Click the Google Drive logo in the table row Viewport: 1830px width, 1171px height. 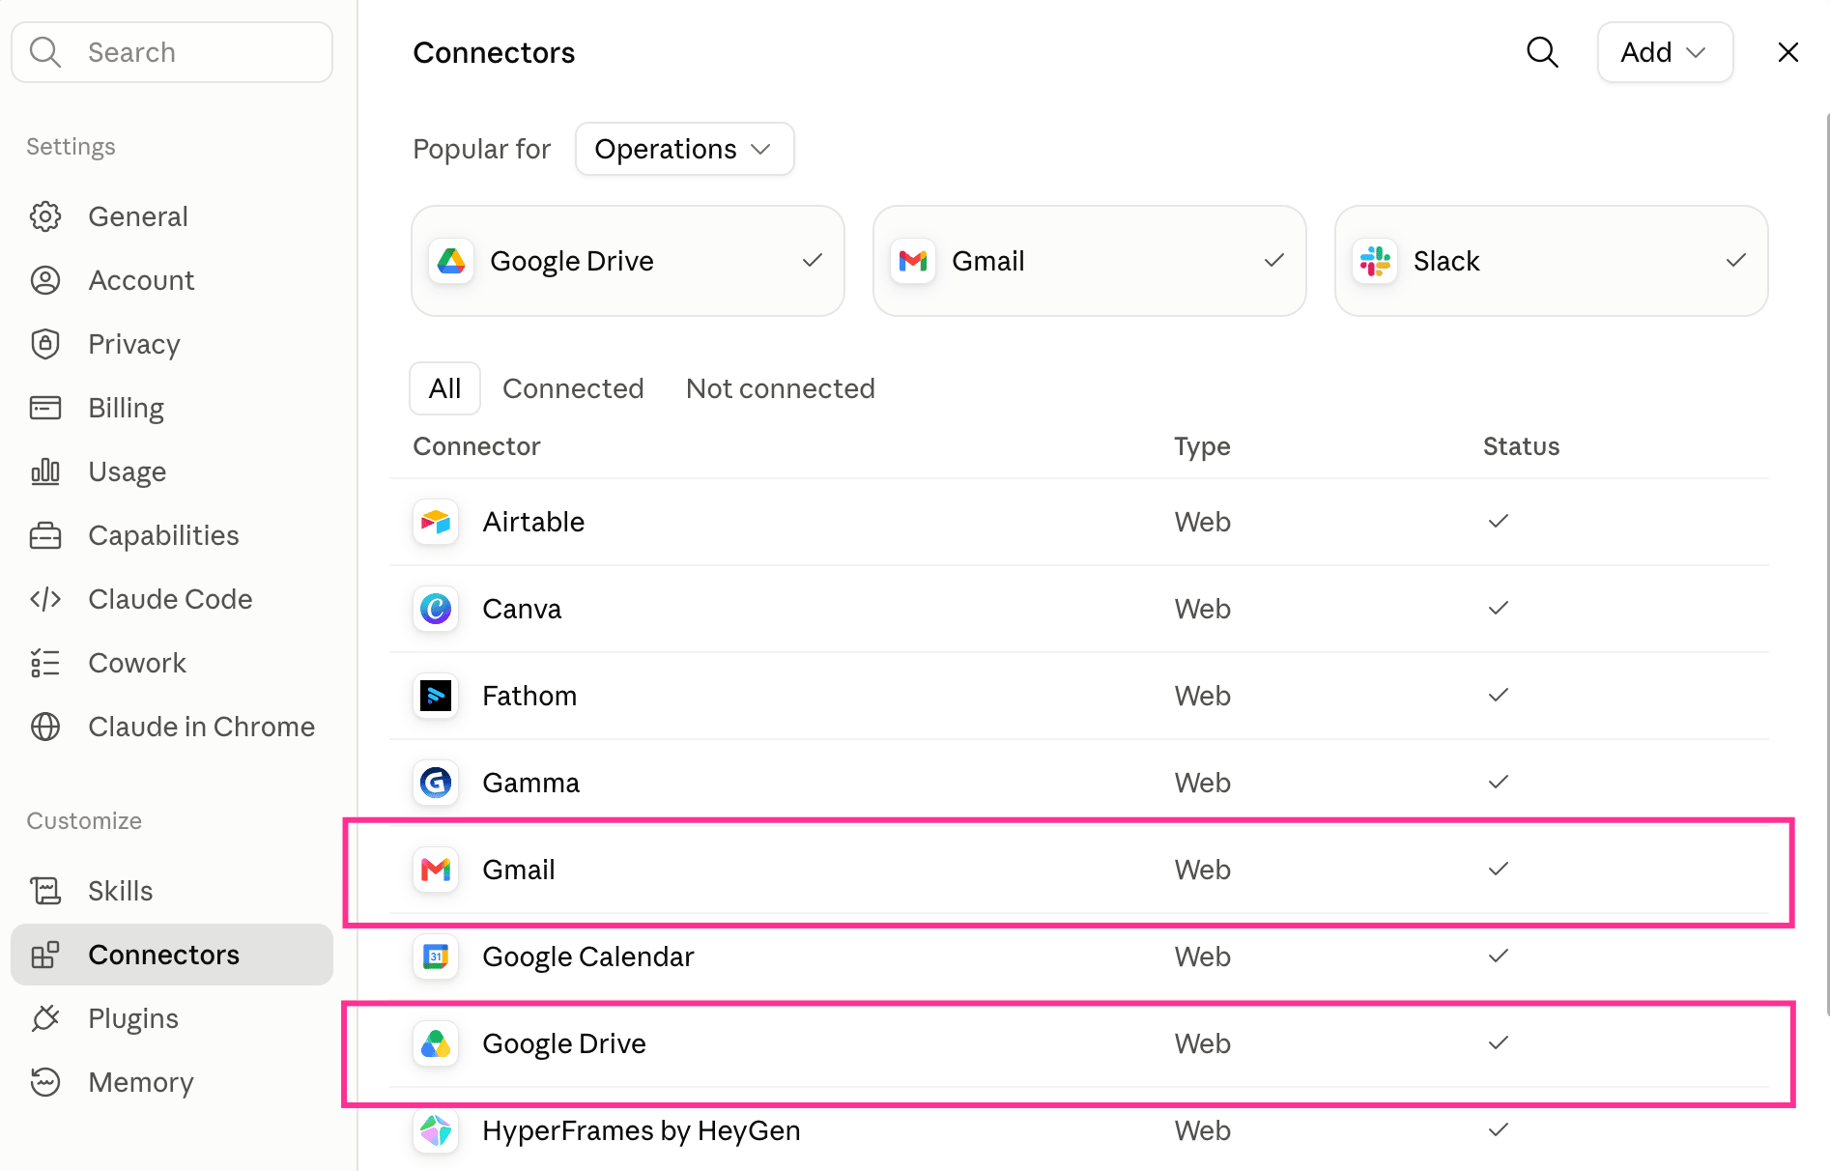click(x=436, y=1043)
